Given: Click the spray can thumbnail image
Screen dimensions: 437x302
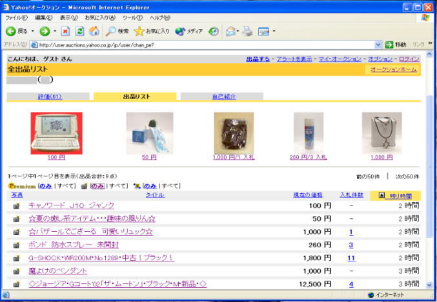Looking at the screenshot, I should point(309,133).
